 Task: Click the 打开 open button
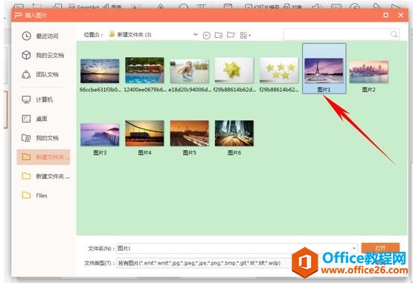(x=380, y=248)
